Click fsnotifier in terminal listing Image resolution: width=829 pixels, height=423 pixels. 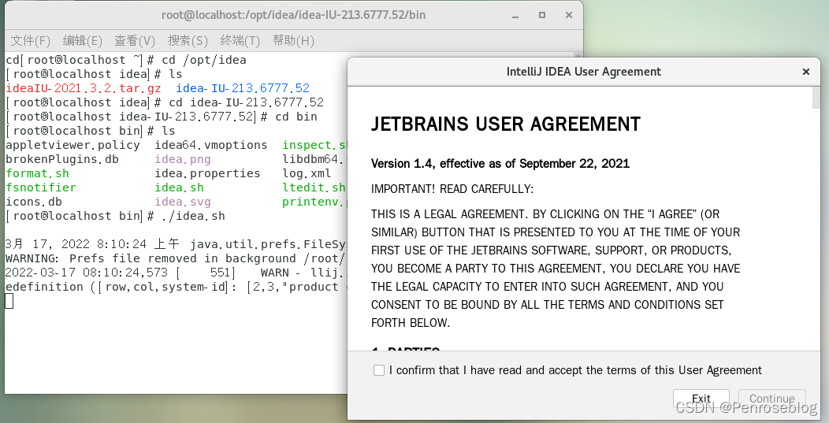[x=41, y=187]
